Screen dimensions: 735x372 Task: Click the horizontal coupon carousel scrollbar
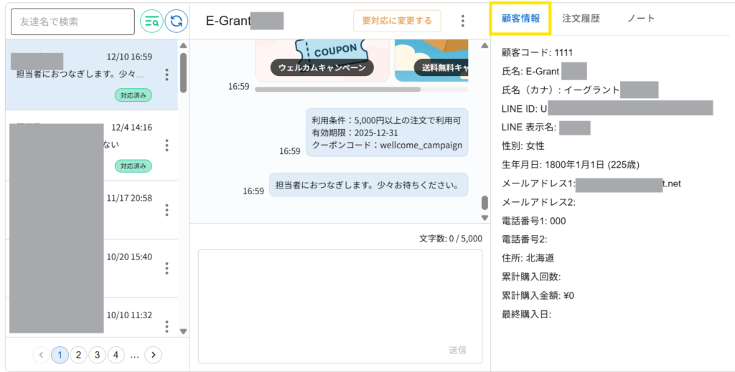coord(337,90)
